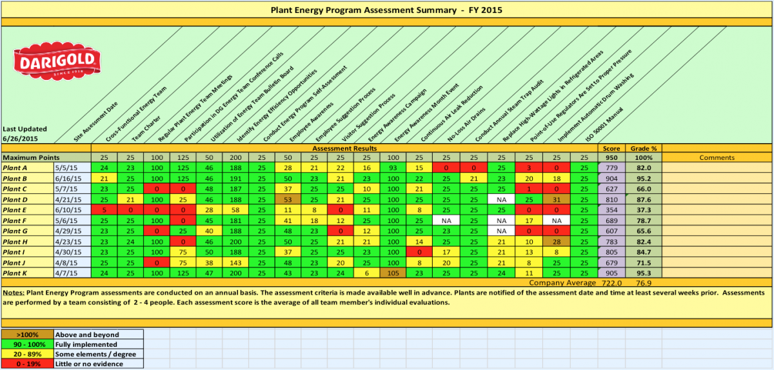
Task: Select the company average grade '76.9'
Action: 642,282
